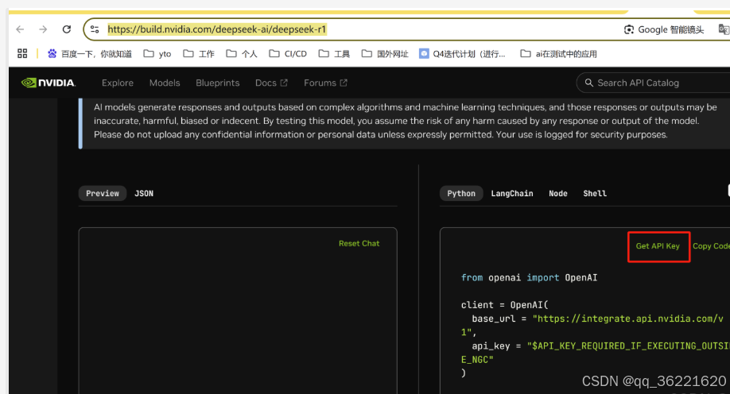Viewport: 730px width, 394px height.
Task: Click the search magnifier icon
Action: coord(589,83)
